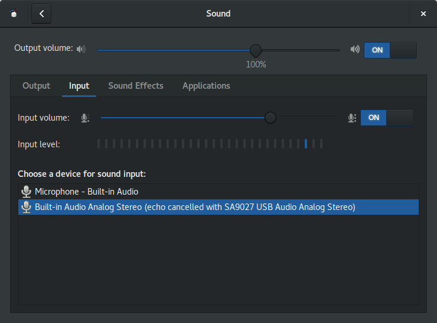This screenshot has height=323, width=437.
Task: Click microphone icon of Built-in Audio row
Action: coord(26,192)
